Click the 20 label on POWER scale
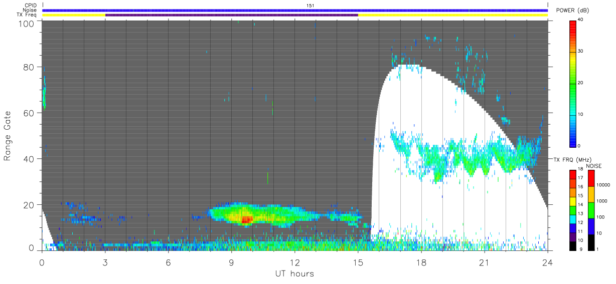 [x=581, y=83]
